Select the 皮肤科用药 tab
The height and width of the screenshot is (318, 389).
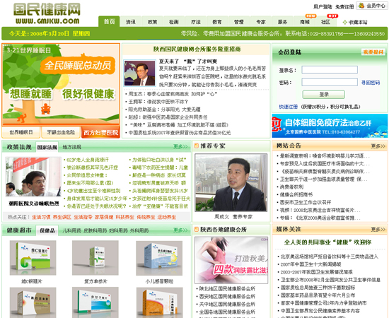[x=95, y=230]
